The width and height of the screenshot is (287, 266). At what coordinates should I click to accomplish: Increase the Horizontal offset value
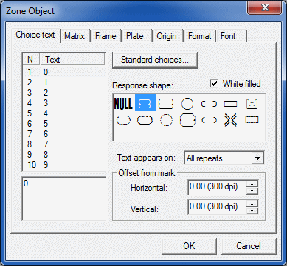point(252,184)
